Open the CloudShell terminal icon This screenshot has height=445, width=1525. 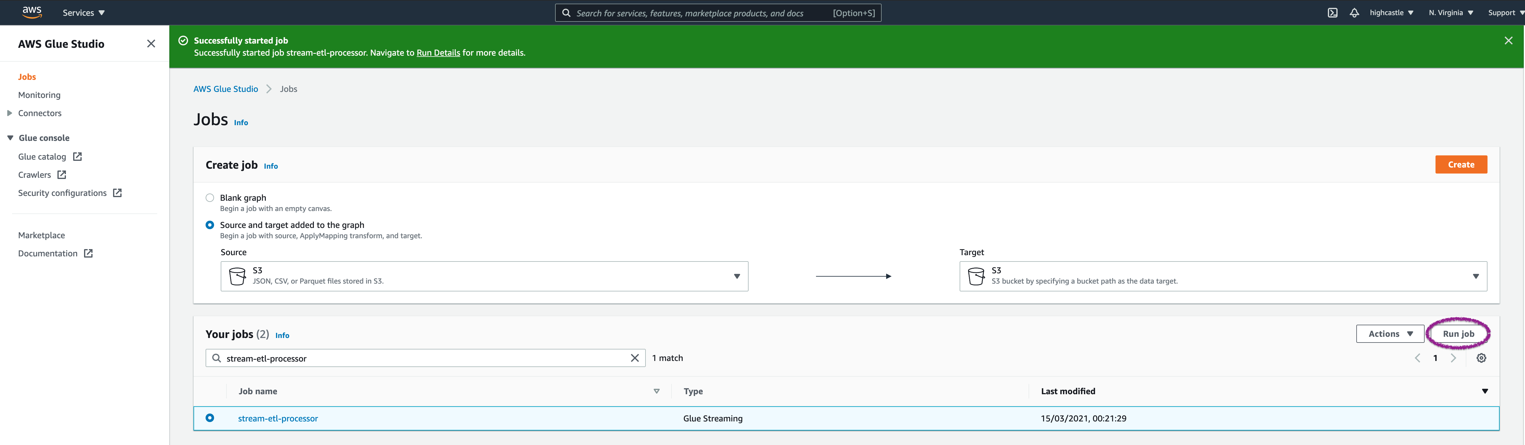click(1332, 12)
